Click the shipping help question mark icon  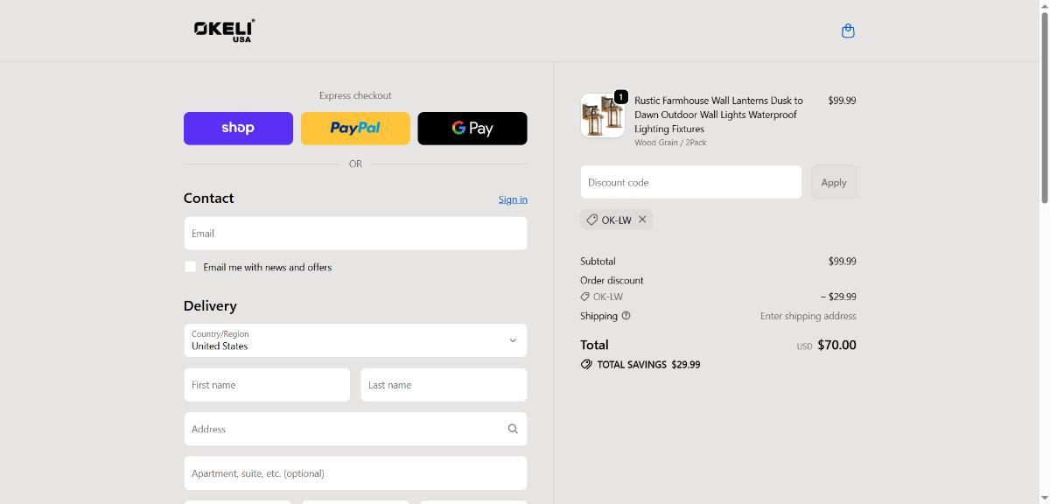pyautogui.click(x=626, y=316)
